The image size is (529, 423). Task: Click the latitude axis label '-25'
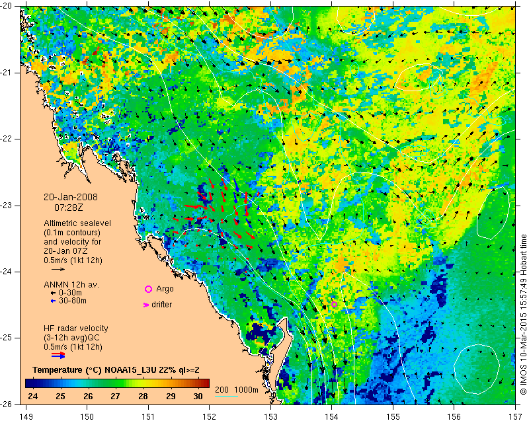[x=7, y=338]
